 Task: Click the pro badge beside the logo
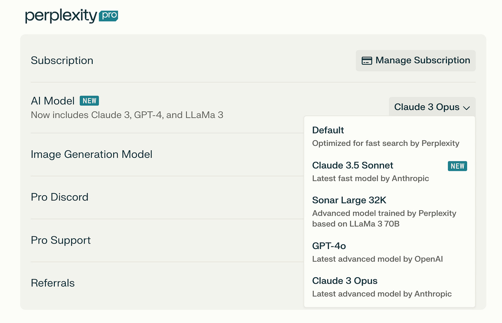[109, 16]
